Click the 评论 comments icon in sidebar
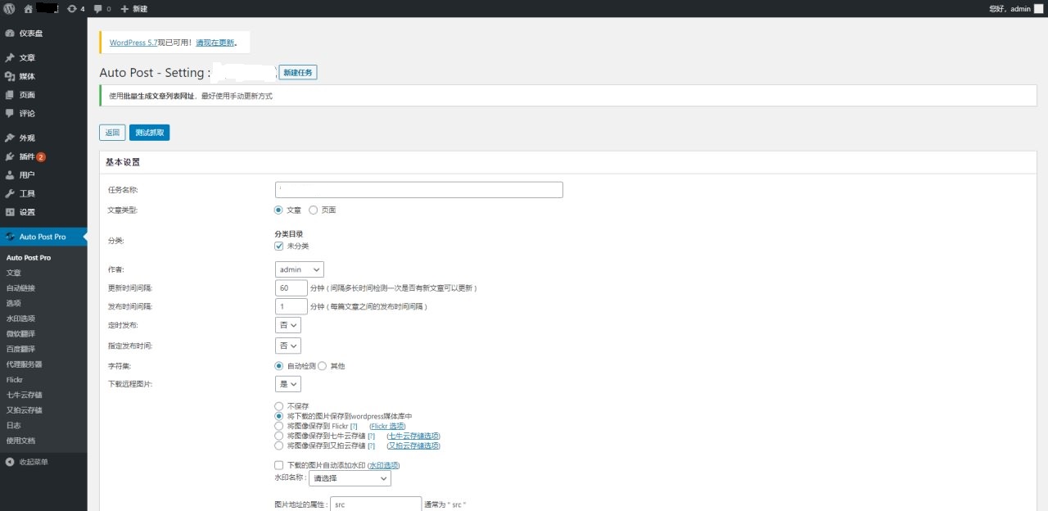1048x511 pixels. pyautogui.click(x=10, y=113)
